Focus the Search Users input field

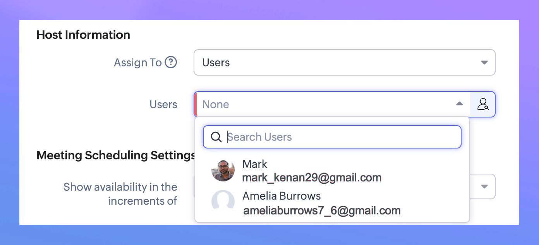click(x=341, y=137)
